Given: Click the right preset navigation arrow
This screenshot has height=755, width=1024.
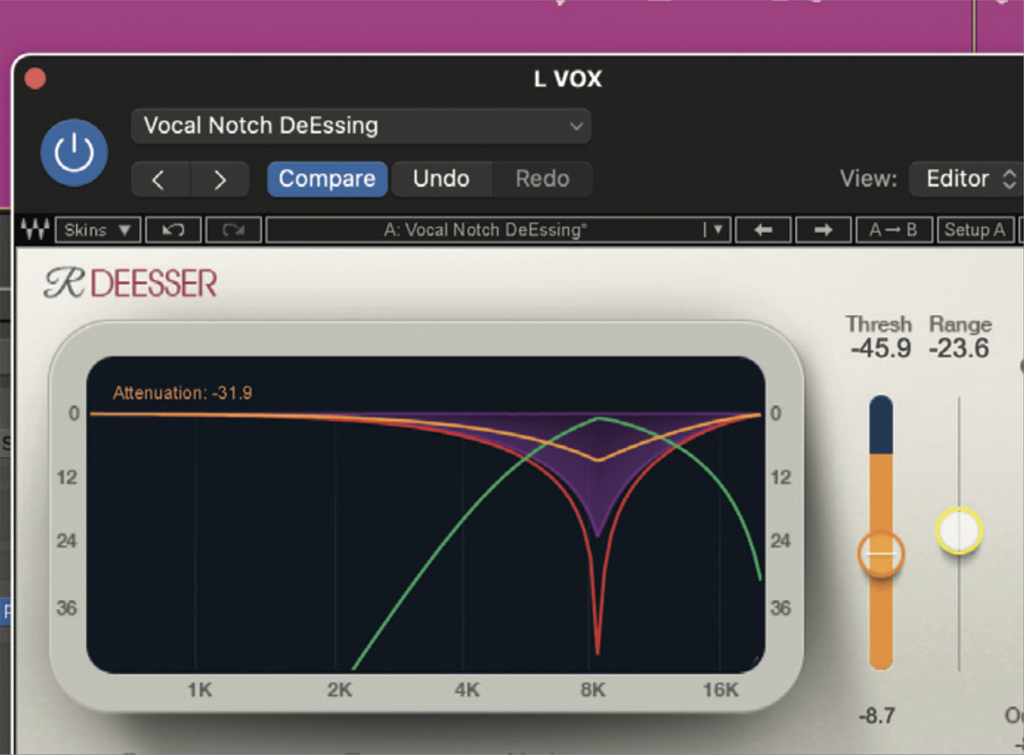Looking at the screenshot, I should pyautogui.click(x=822, y=229).
